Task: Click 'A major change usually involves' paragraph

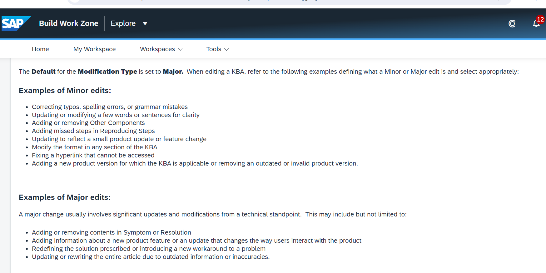Action: coord(213,214)
